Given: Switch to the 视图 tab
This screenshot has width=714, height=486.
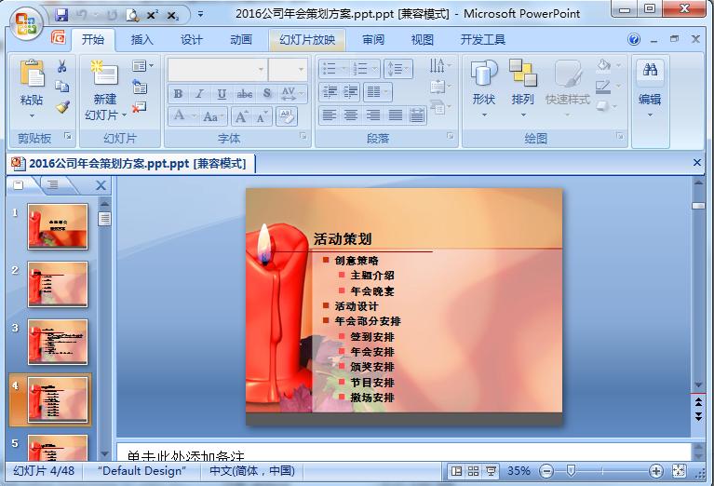Looking at the screenshot, I should pyautogui.click(x=422, y=40).
